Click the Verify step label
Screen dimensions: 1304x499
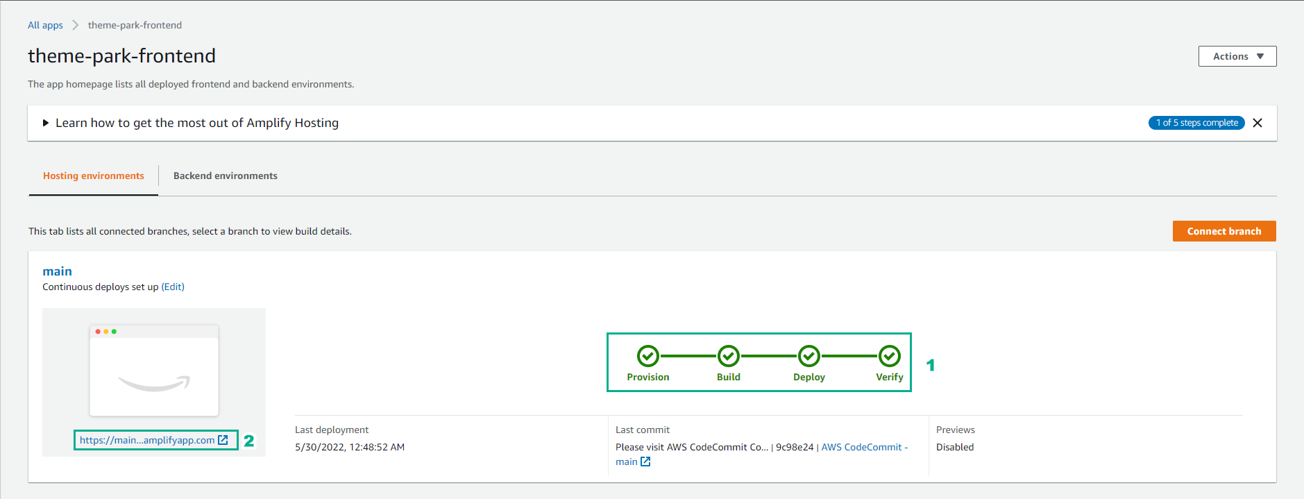click(890, 377)
